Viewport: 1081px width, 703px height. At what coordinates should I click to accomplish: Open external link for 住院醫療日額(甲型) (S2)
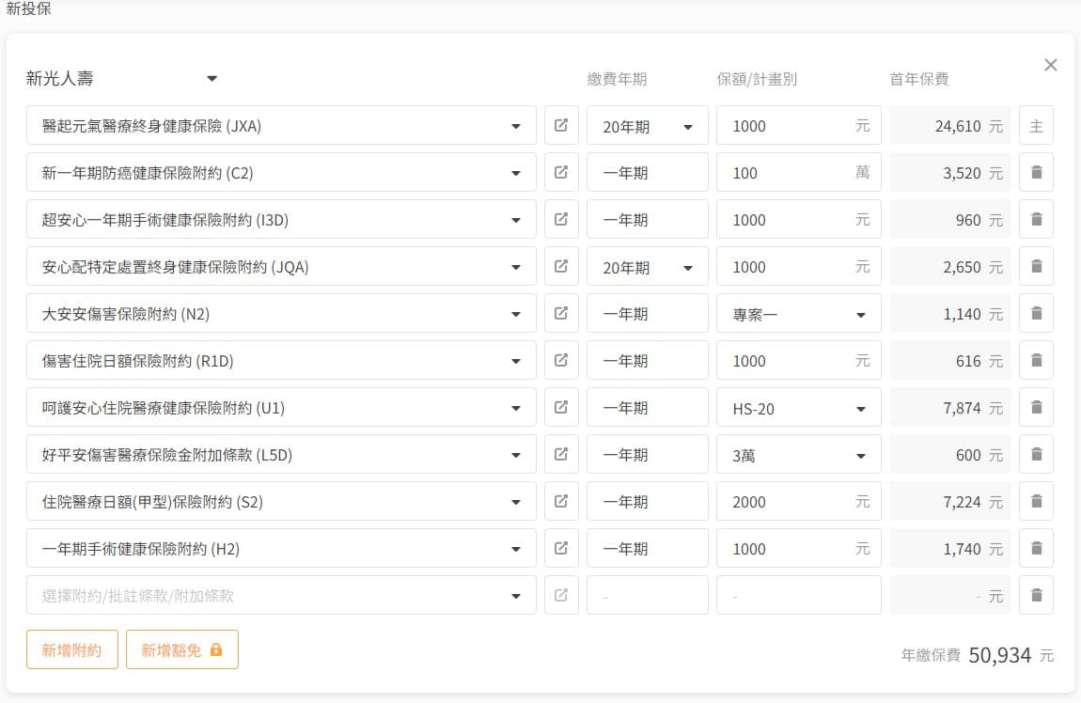coord(561,502)
